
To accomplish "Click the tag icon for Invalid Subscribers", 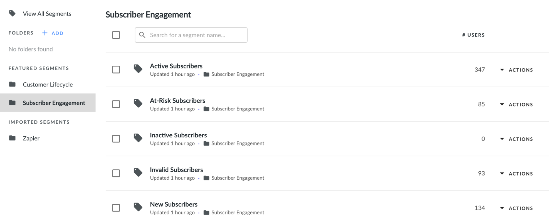I will [x=138, y=172].
